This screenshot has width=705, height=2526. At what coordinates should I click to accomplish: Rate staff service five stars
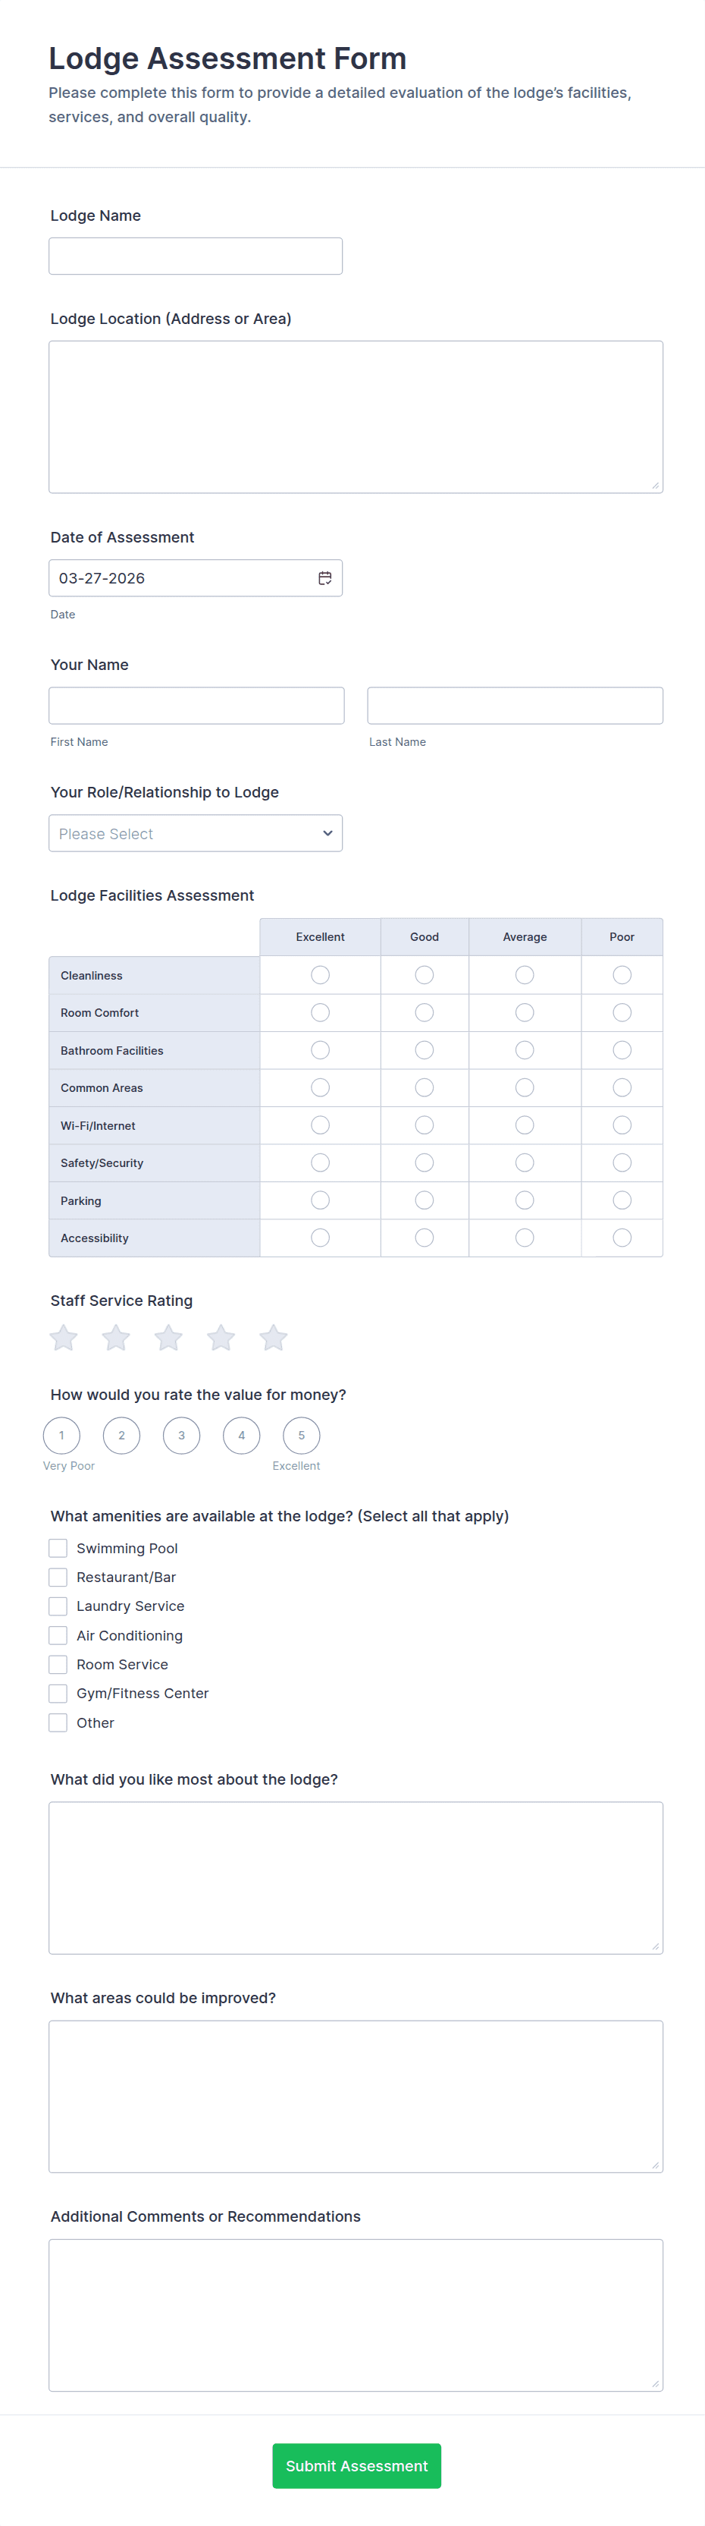pyautogui.click(x=273, y=1338)
